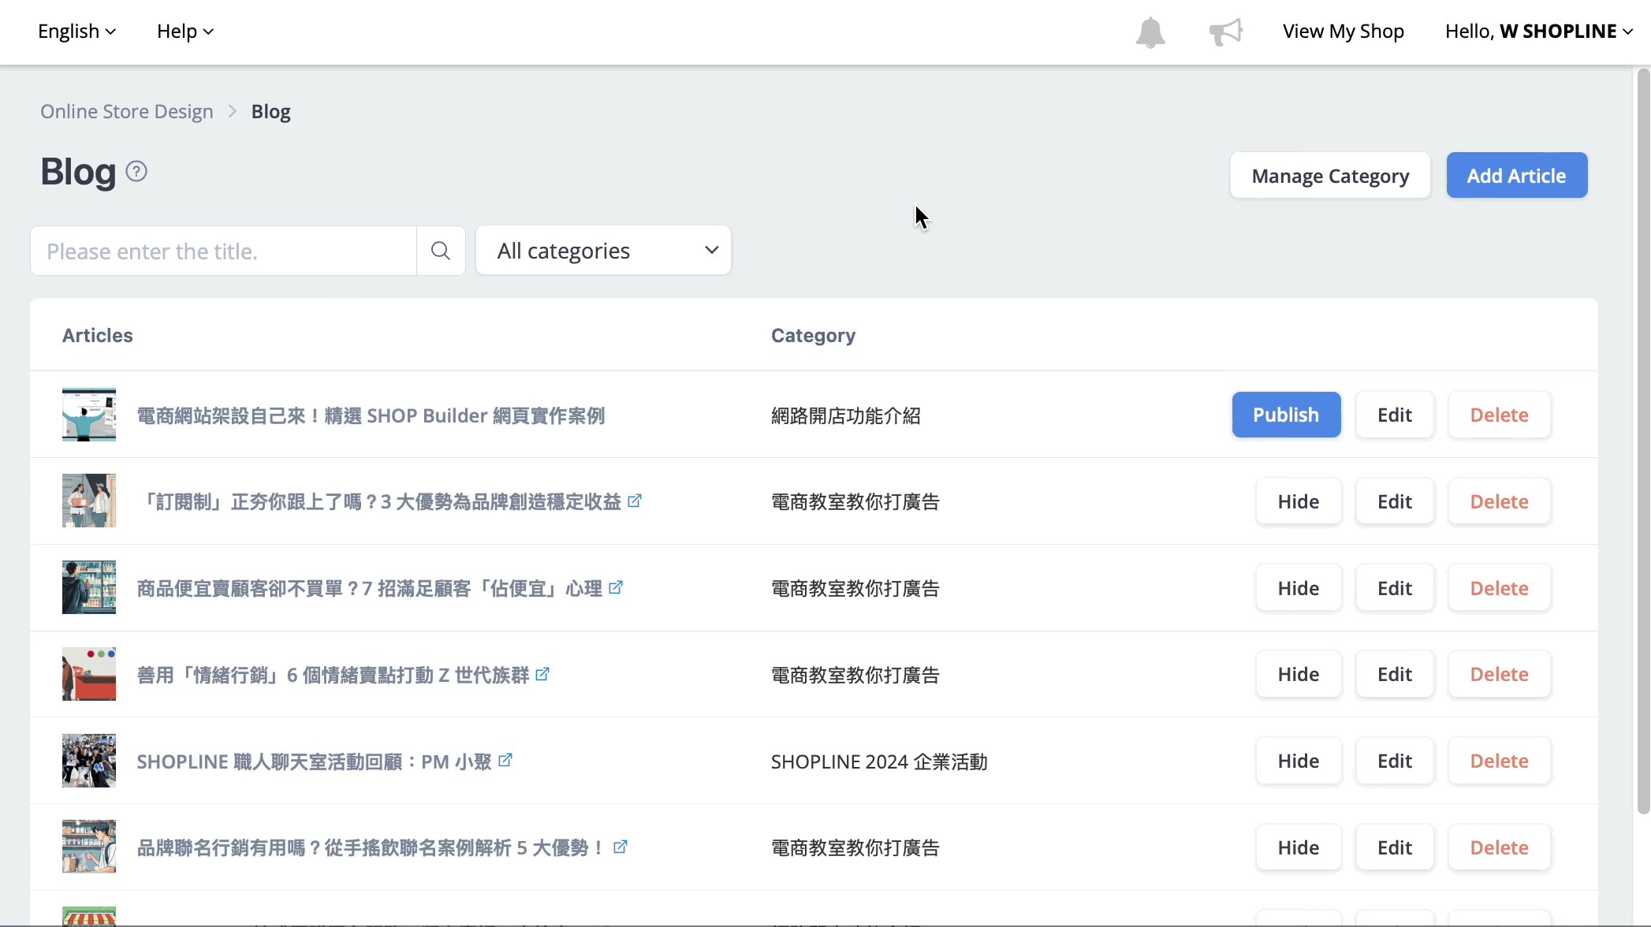Open thumbnail of 情緒行銷 article
Viewport: 1651px width, 927px height.
coord(89,674)
